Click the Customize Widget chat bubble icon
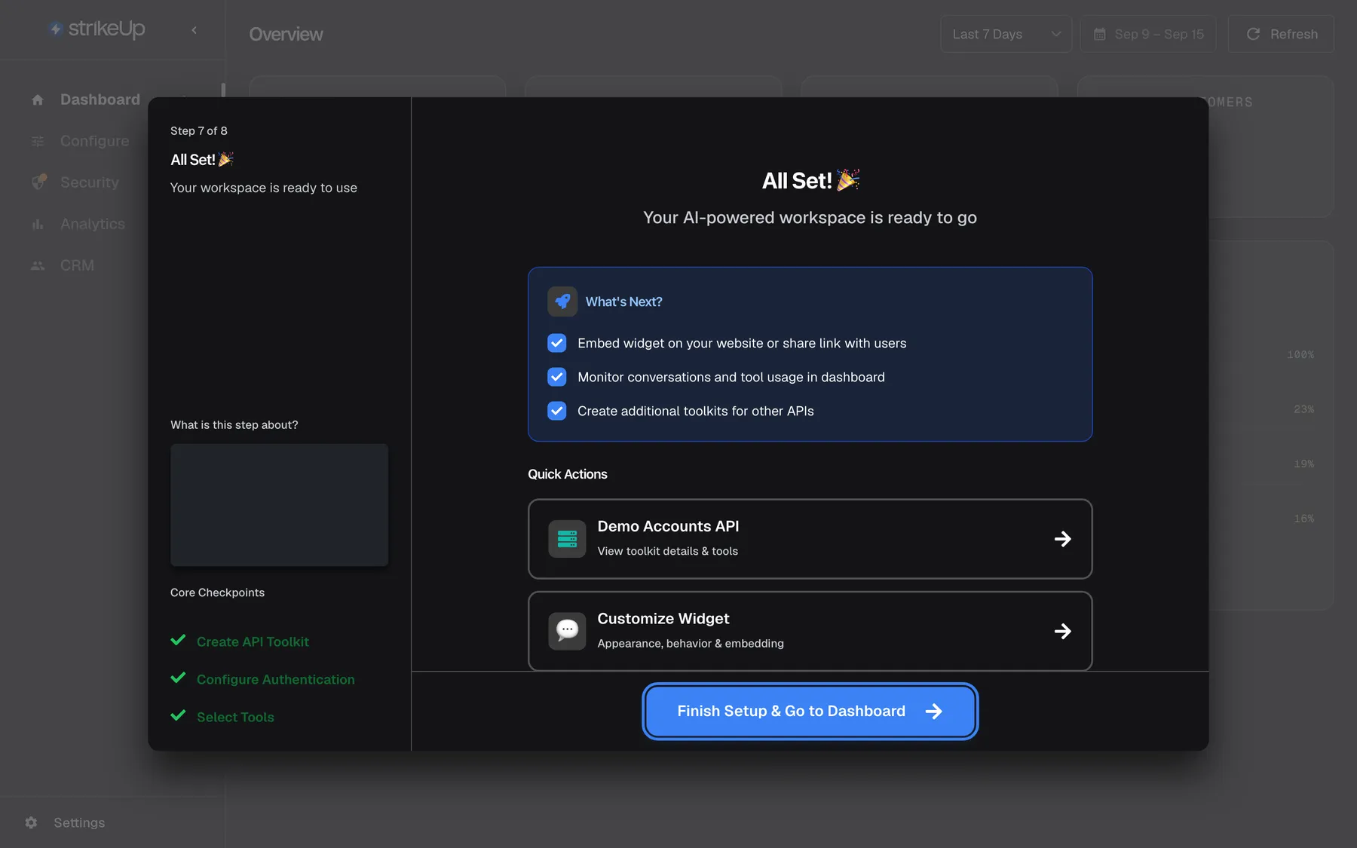Image resolution: width=1357 pixels, height=848 pixels. pos(567,631)
